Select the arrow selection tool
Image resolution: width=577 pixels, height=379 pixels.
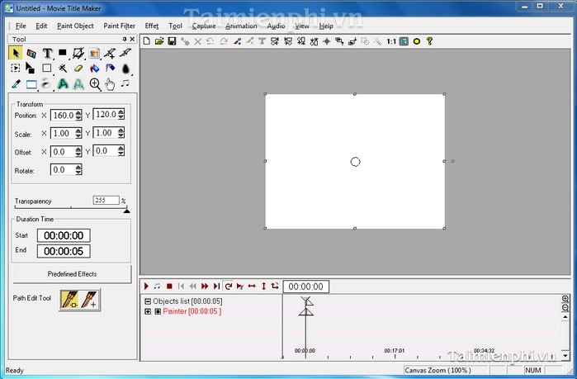pyautogui.click(x=16, y=53)
